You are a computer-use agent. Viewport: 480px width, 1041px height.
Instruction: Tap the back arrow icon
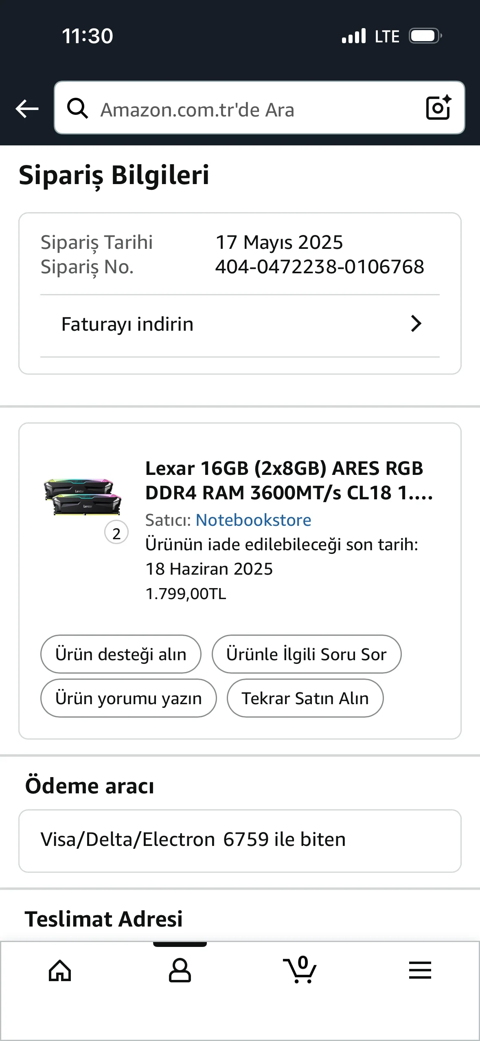(27, 109)
